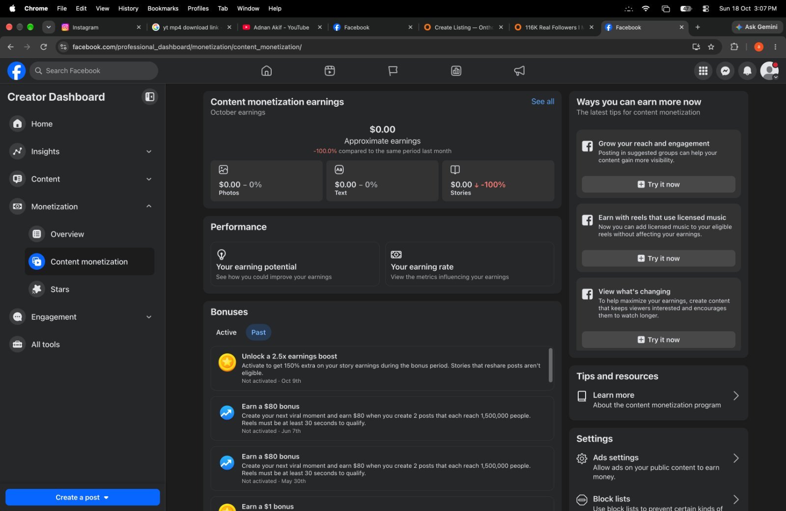Screen dimensions: 786x511
Task: Click the Bonuses list scrollbar
Action: point(550,365)
